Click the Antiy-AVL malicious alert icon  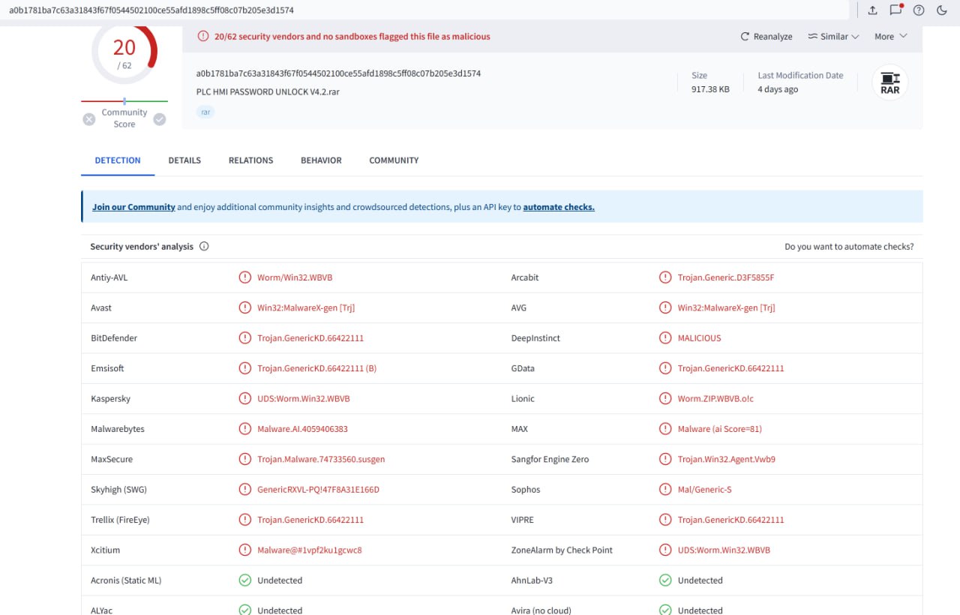[244, 277]
